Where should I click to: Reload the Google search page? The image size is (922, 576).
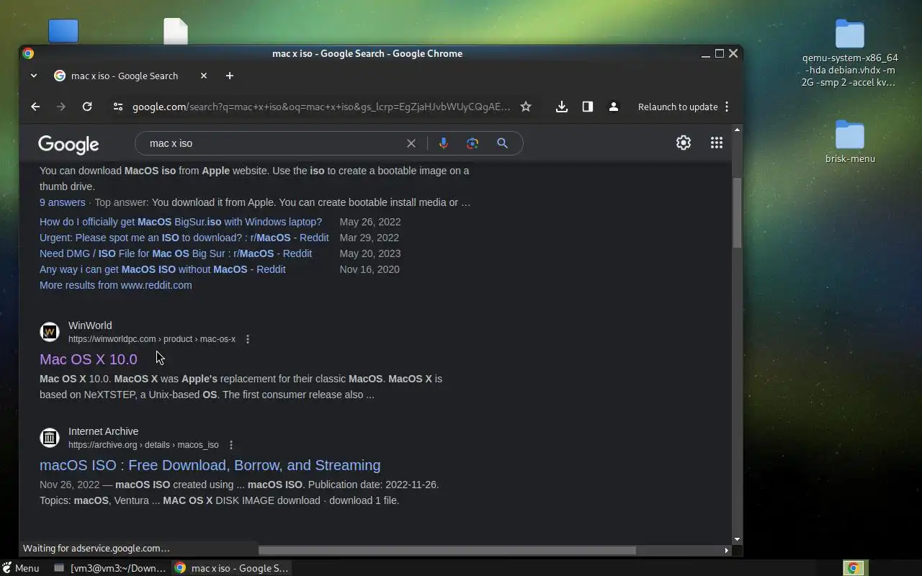87,107
